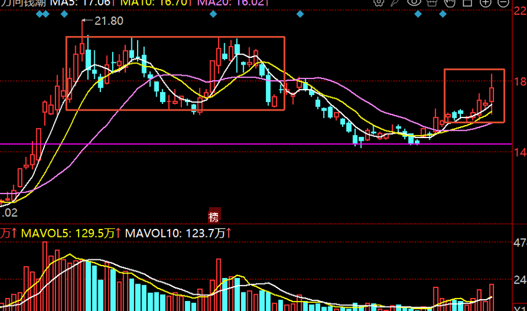Click the MAVOL5: 129.5万 label
Screen dimensions: 527x311
pyautogui.click(x=70, y=233)
